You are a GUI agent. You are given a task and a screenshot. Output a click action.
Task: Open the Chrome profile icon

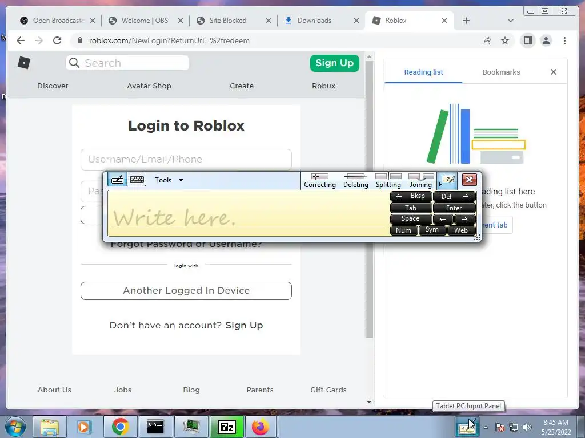(546, 40)
